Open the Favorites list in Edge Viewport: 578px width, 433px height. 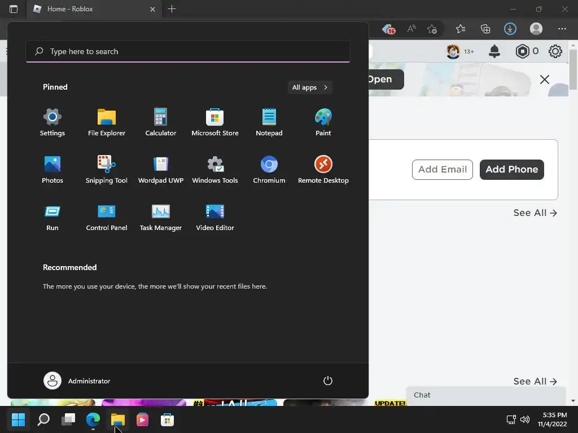(x=461, y=29)
